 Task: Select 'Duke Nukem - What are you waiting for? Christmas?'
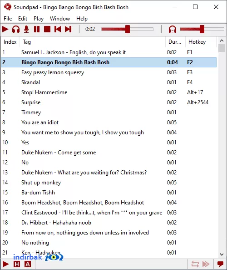coord(109,173)
